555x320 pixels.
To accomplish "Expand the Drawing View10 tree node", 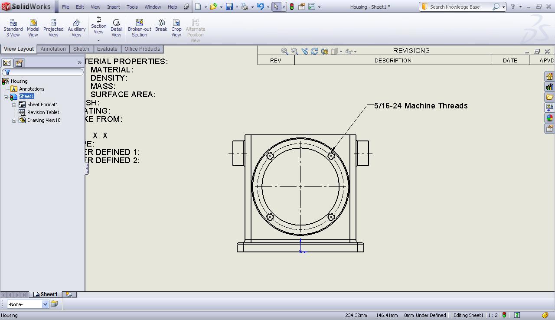I will tap(13, 120).
